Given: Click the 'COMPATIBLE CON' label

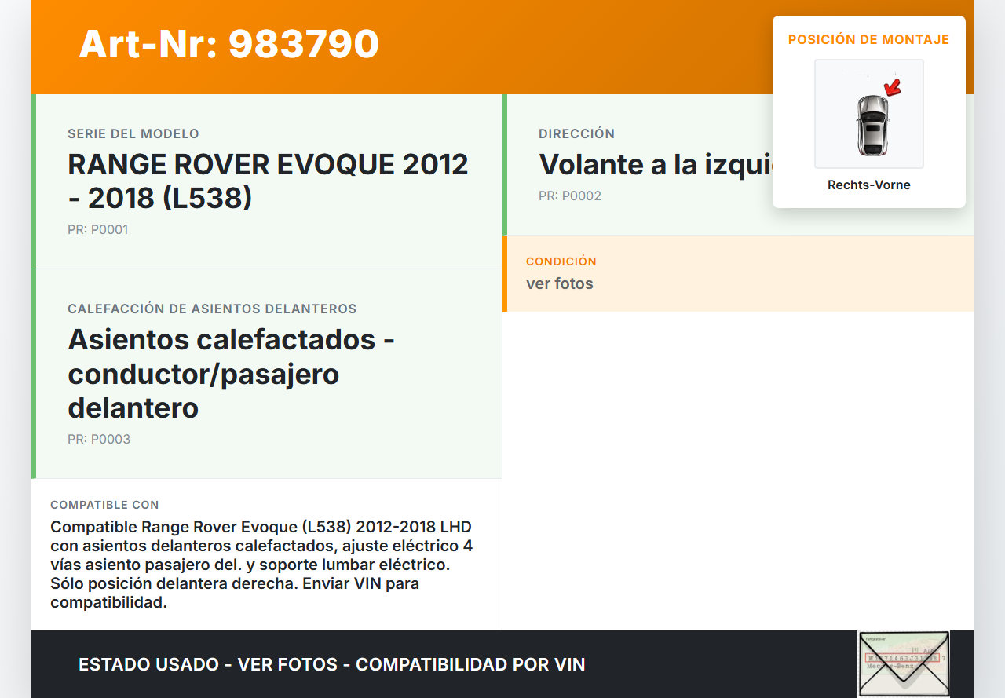Looking at the screenshot, I should (x=104, y=505).
